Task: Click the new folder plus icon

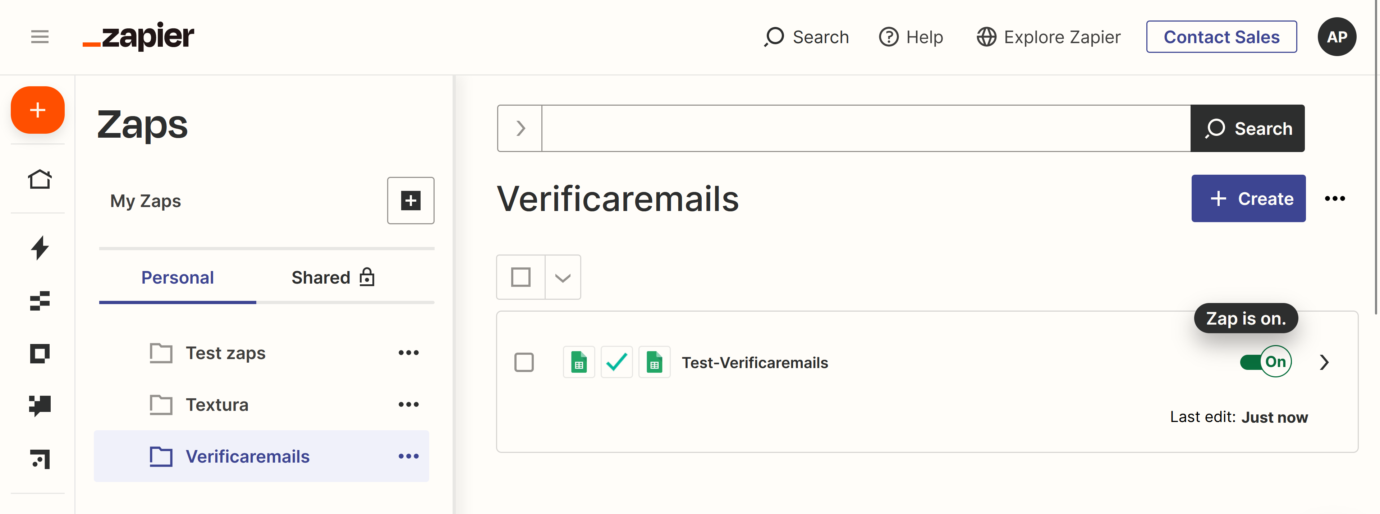Action: (x=411, y=200)
